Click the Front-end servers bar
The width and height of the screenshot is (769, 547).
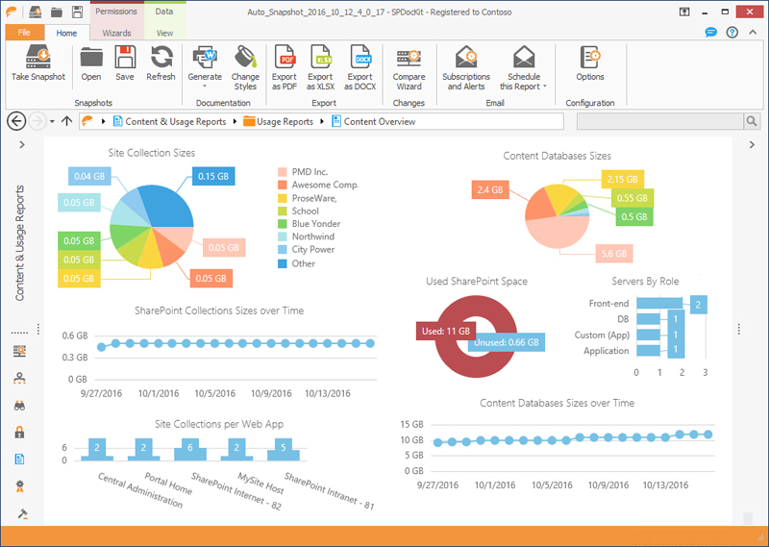tap(659, 304)
